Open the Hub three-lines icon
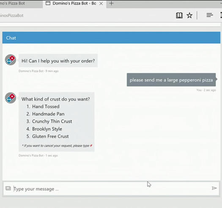This screenshot has width=222, height=208. (210, 15)
